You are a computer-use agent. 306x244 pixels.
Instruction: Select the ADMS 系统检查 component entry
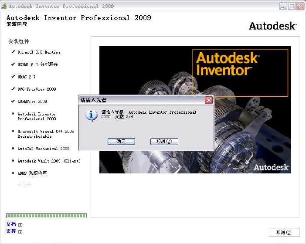coord(32,173)
